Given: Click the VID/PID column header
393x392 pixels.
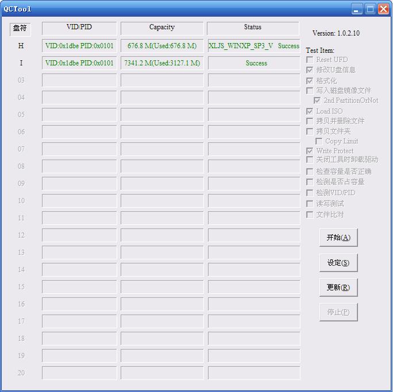Looking at the screenshot, I should click(79, 28).
